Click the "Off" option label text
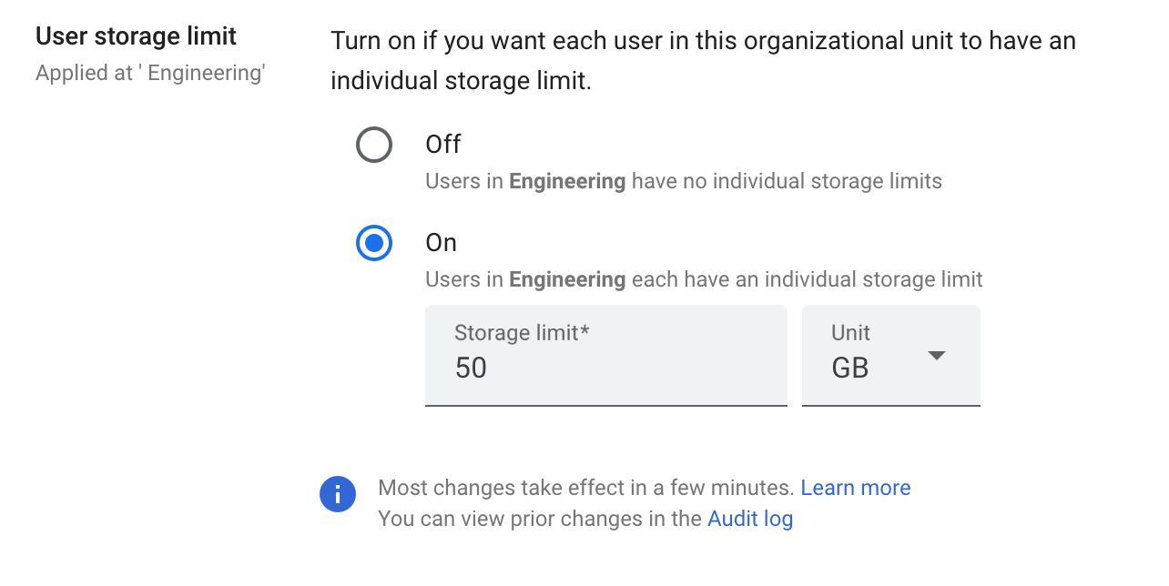The width and height of the screenshot is (1169, 586). pyautogui.click(x=443, y=145)
